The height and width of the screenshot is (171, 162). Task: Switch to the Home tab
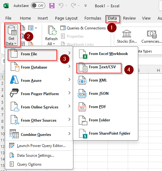(25, 18)
